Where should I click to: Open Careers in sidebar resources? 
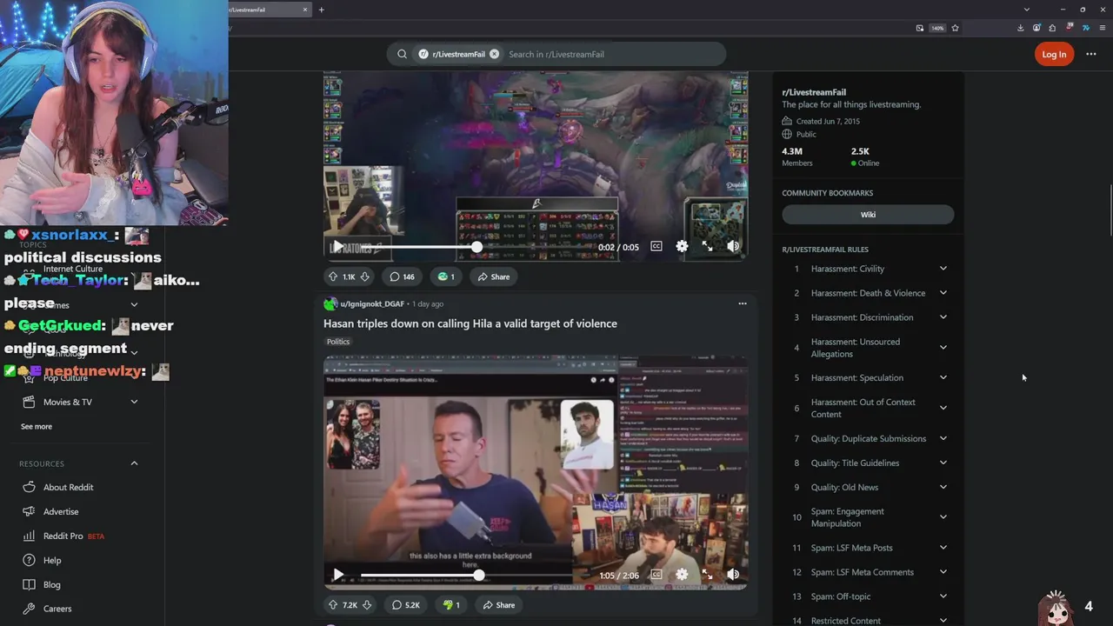pos(57,609)
